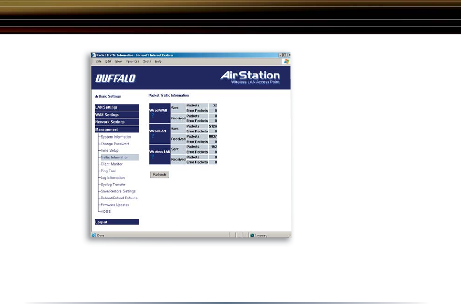Click the Done status bar icon

click(94, 235)
